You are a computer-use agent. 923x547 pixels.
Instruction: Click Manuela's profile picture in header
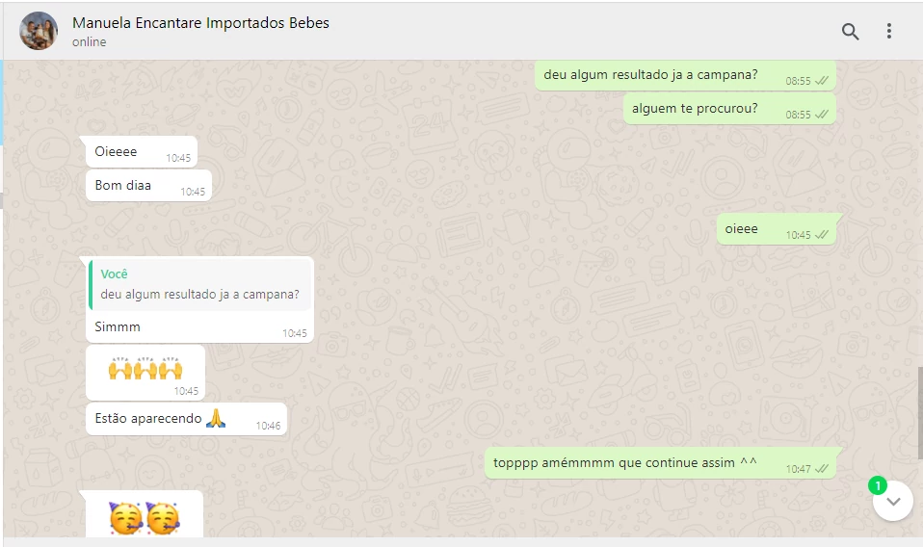[x=39, y=31]
